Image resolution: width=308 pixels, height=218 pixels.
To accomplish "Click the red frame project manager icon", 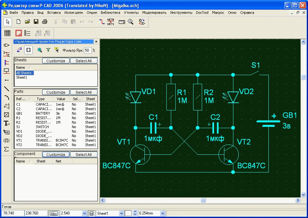I will point(19,33).
